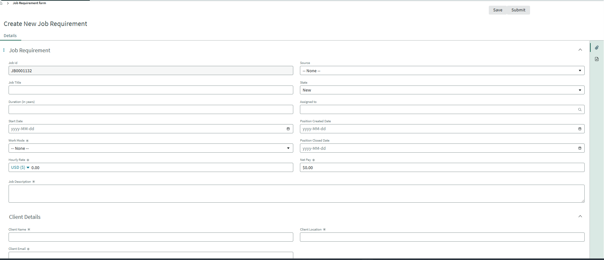Focus the Client Email field

coord(151,255)
